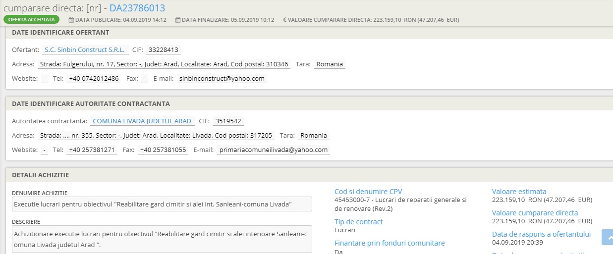Click the calendar icon beside DATA FINALIZARE

point(178,20)
